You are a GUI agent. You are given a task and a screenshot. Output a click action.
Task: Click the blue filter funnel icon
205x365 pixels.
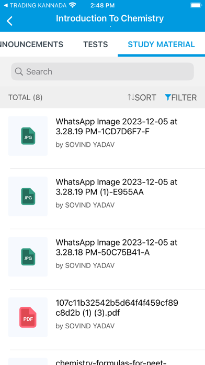(168, 97)
